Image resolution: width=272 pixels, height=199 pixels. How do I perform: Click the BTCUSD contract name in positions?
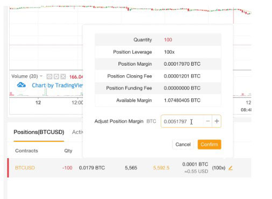point(25,168)
